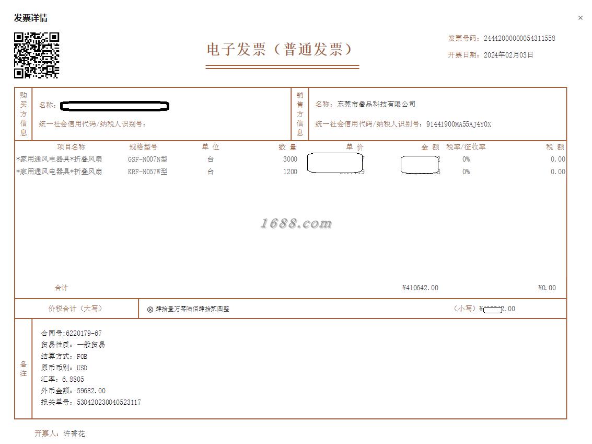
Task: Select foreign currency amount 59682.00
Action: (x=91, y=391)
